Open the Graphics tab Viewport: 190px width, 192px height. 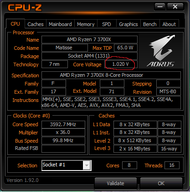[x=128, y=24]
